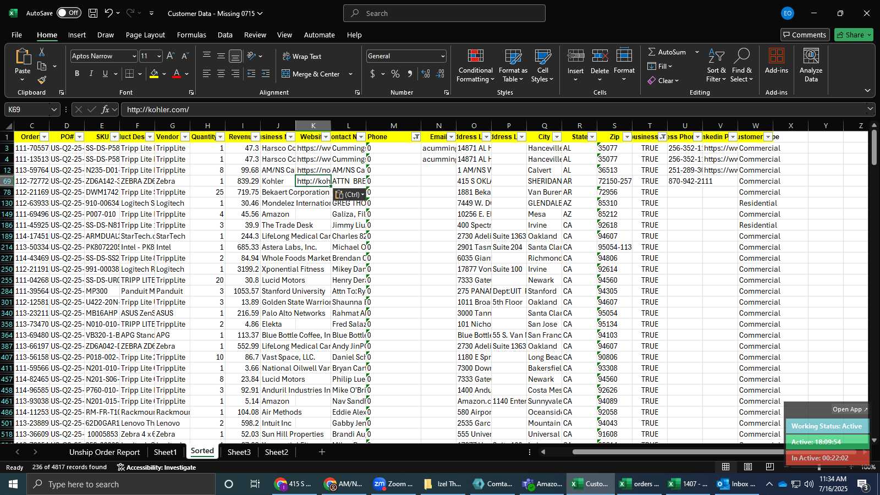Click Center horizontal alignment icon
The height and width of the screenshot is (495, 880).
coord(221,74)
